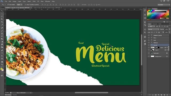Select the Eraser tool

click(x=2, y=39)
